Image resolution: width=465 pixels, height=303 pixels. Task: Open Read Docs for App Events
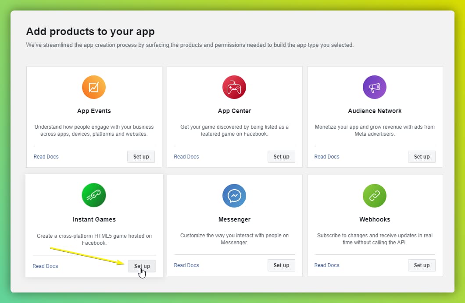46,157
